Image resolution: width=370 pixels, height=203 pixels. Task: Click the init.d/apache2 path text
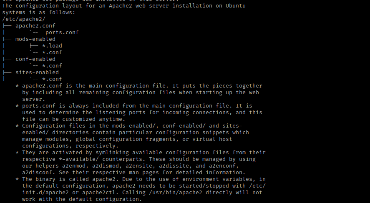click(x=45, y=193)
